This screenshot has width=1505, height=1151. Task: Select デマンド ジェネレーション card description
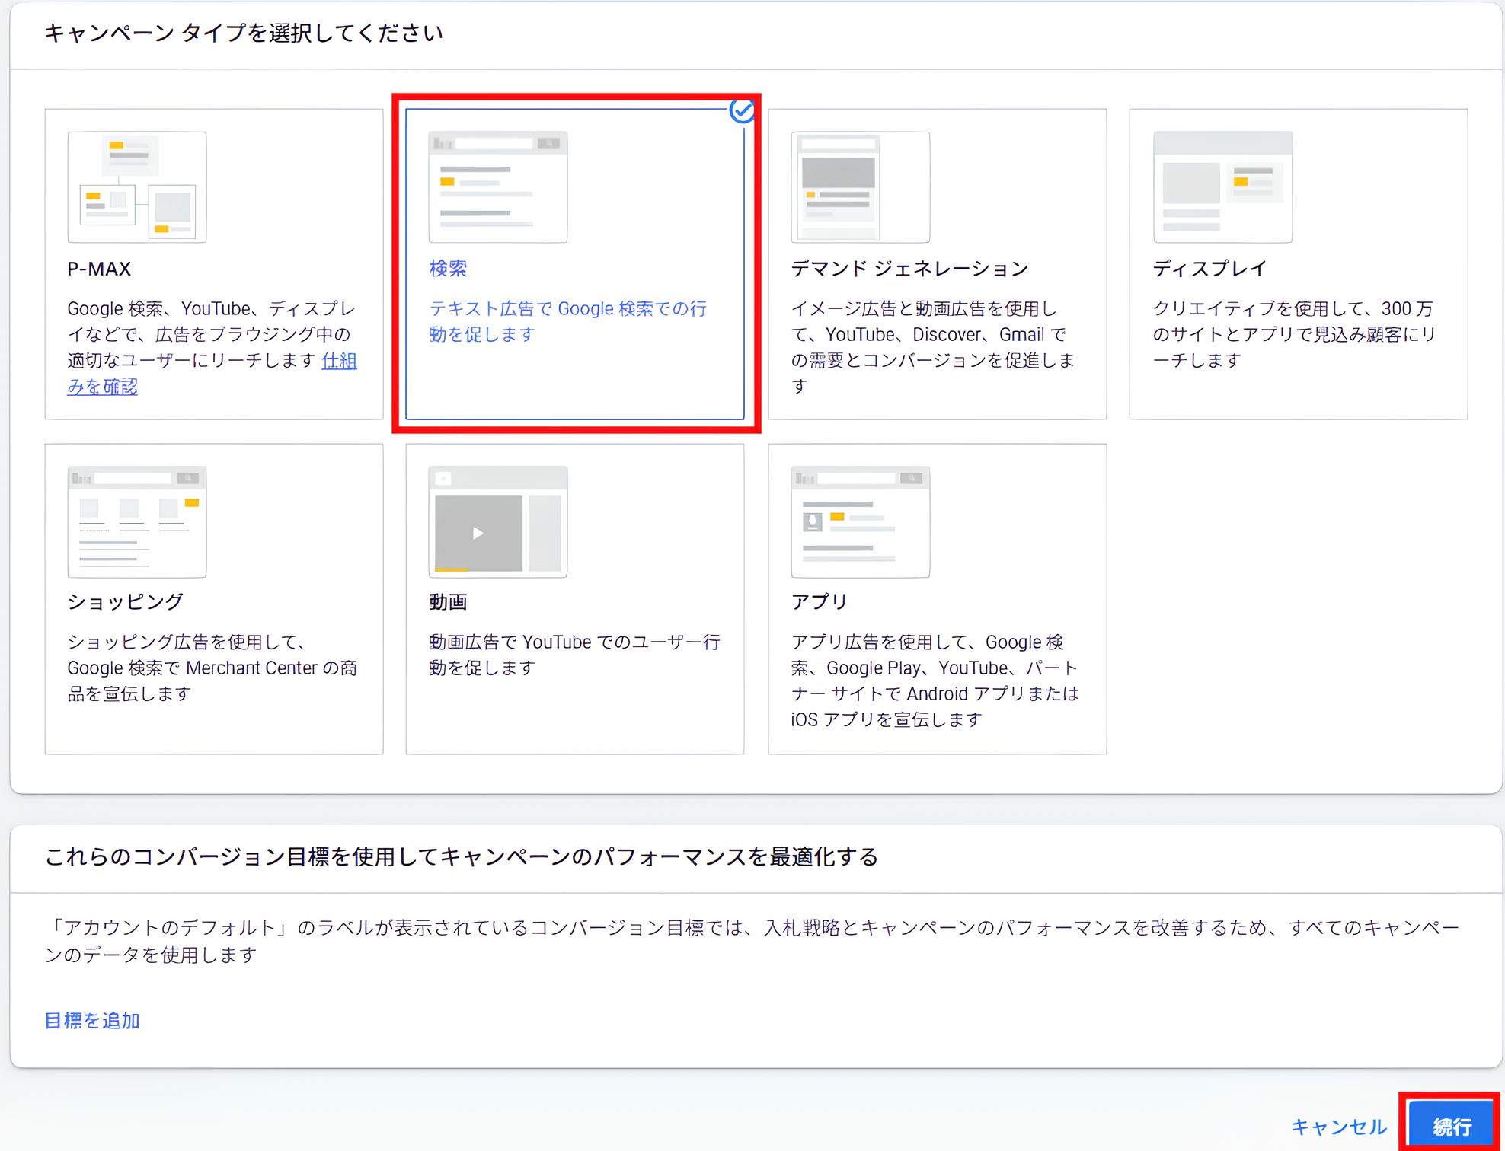point(934,346)
